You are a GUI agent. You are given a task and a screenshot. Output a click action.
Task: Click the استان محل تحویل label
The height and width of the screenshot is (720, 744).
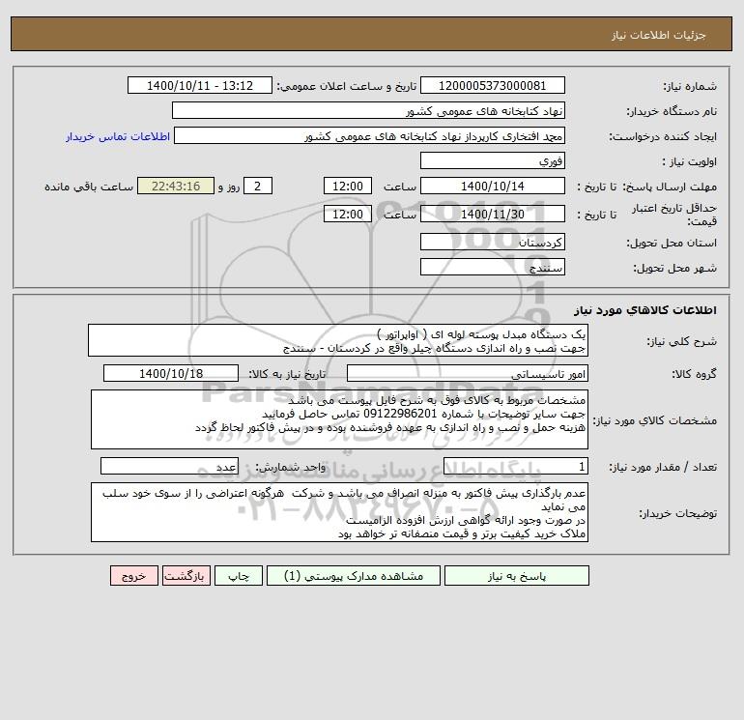tap(672, 243)
